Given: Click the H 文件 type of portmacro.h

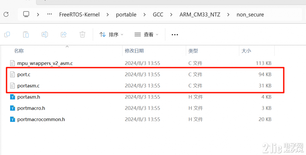Looking at the screenshot, I should [x=196, y=108].
